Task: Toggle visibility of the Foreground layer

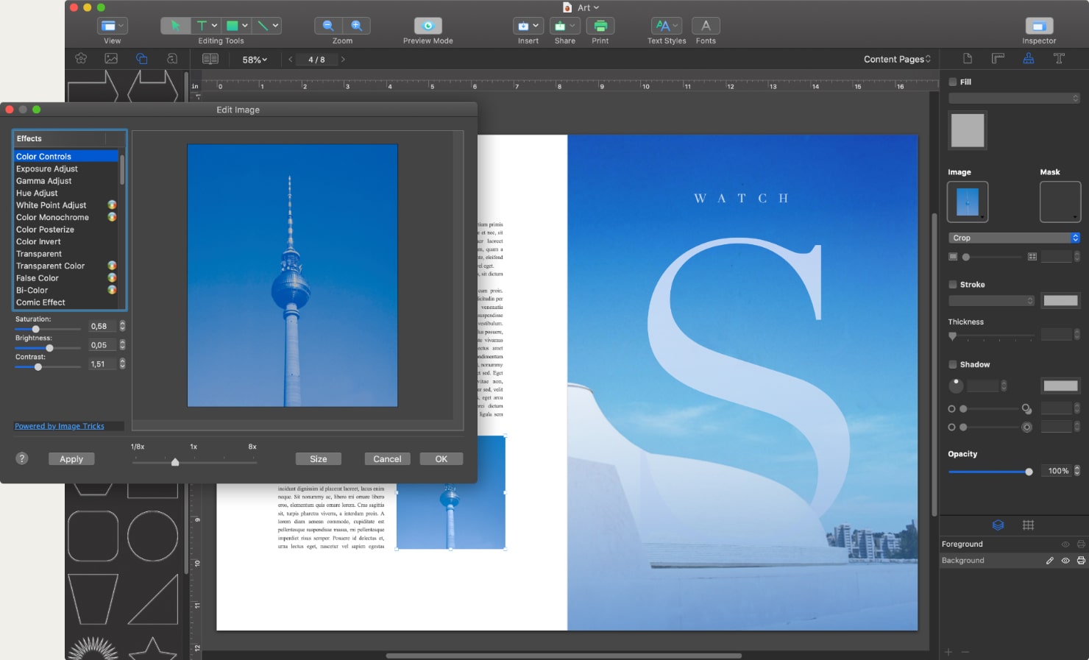Action: (1065, 544)
